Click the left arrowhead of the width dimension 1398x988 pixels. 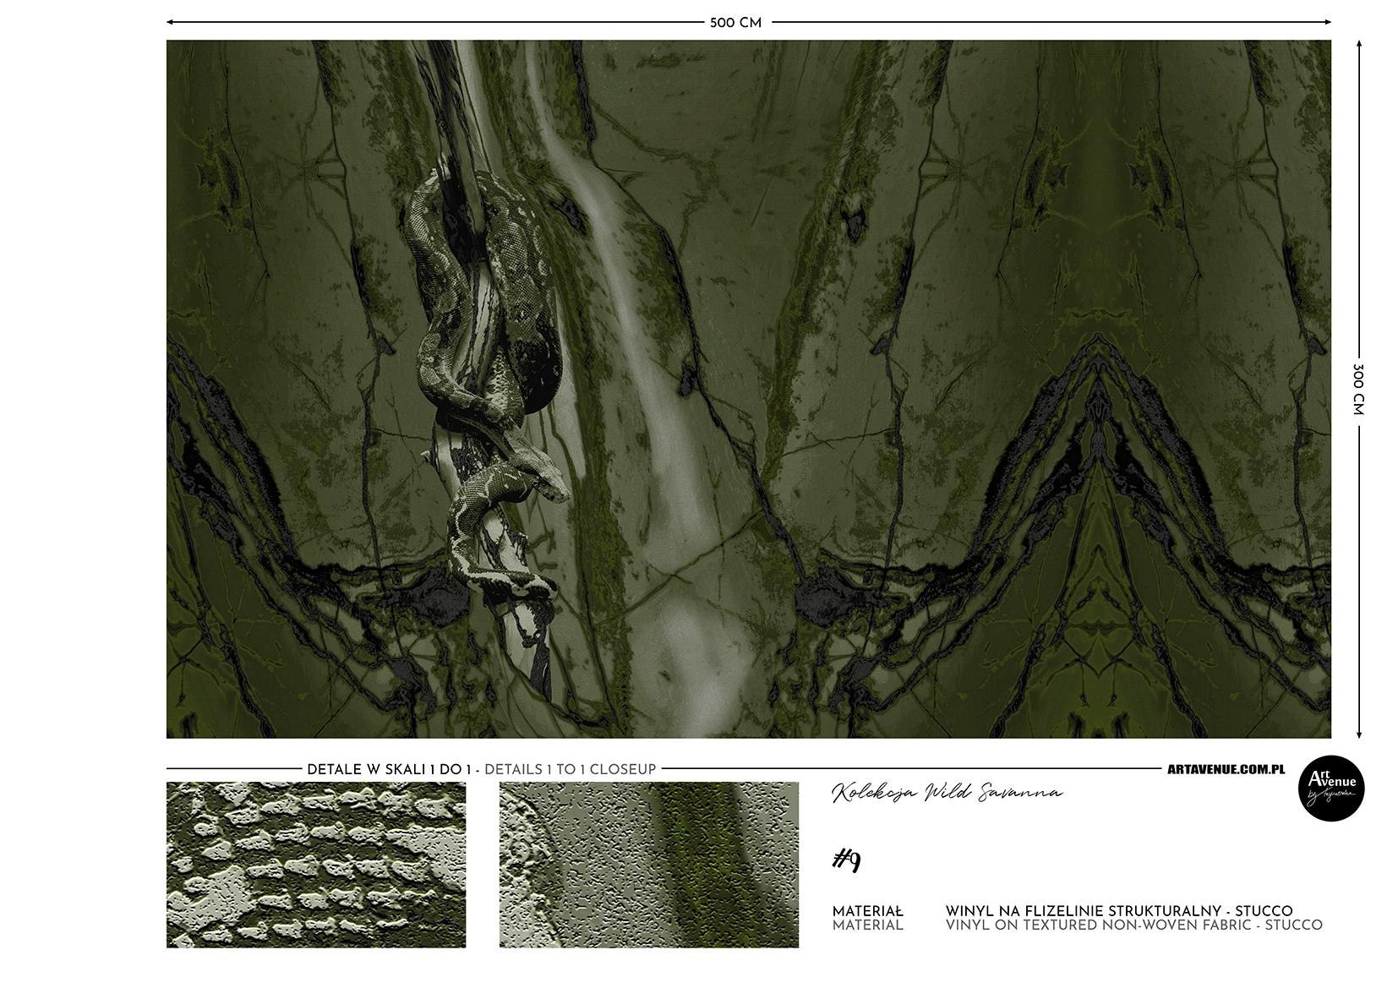(x=171, y=22)
